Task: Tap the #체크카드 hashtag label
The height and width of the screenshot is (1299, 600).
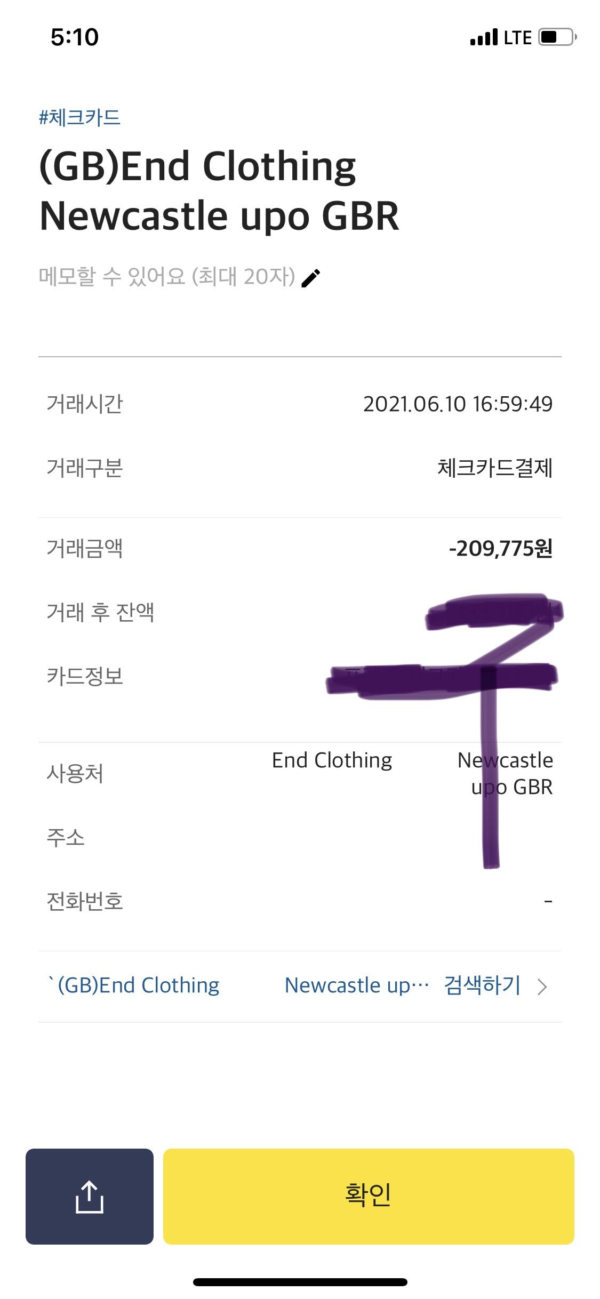Action: point(79,117)
